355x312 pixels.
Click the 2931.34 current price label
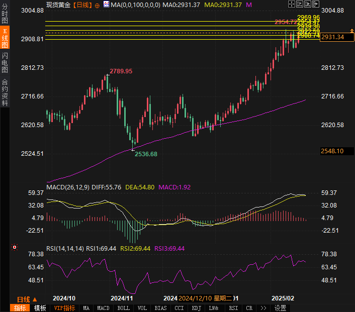coord(332,37)
